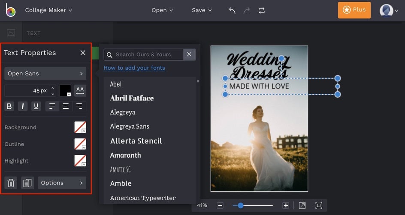Expand the Options submenu
The height and width of the screenshot is (215, 405).
62,183
